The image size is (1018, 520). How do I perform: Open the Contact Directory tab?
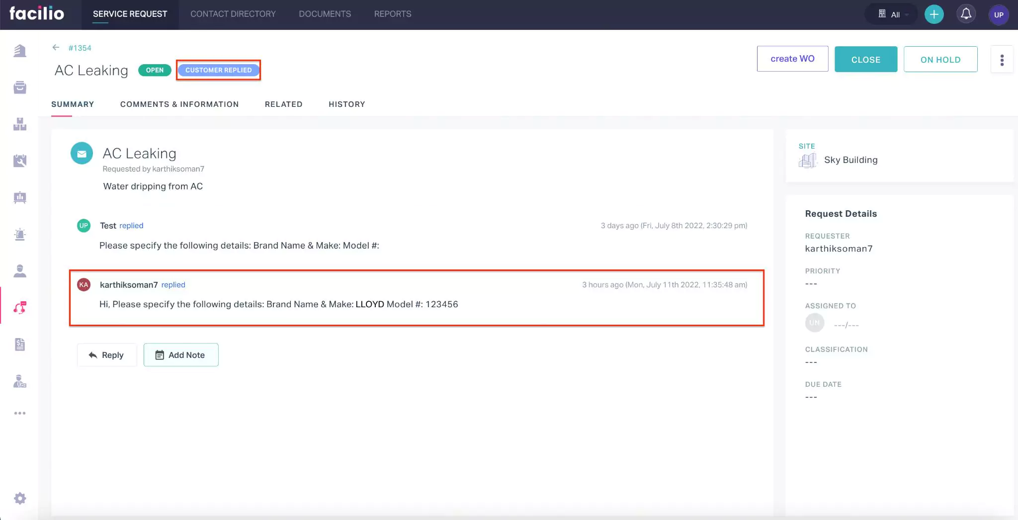(233, 14)
